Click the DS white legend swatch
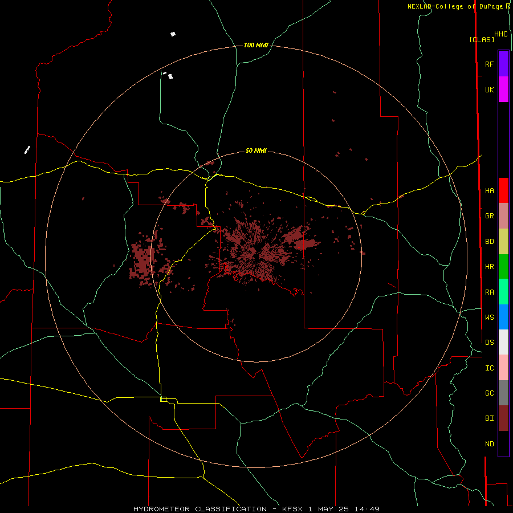 click(503, 342)
